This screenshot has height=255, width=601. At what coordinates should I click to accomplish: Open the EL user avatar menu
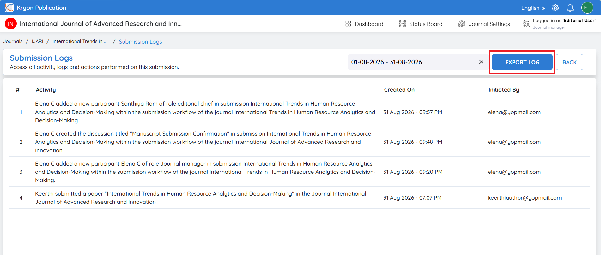coord(587,8)
